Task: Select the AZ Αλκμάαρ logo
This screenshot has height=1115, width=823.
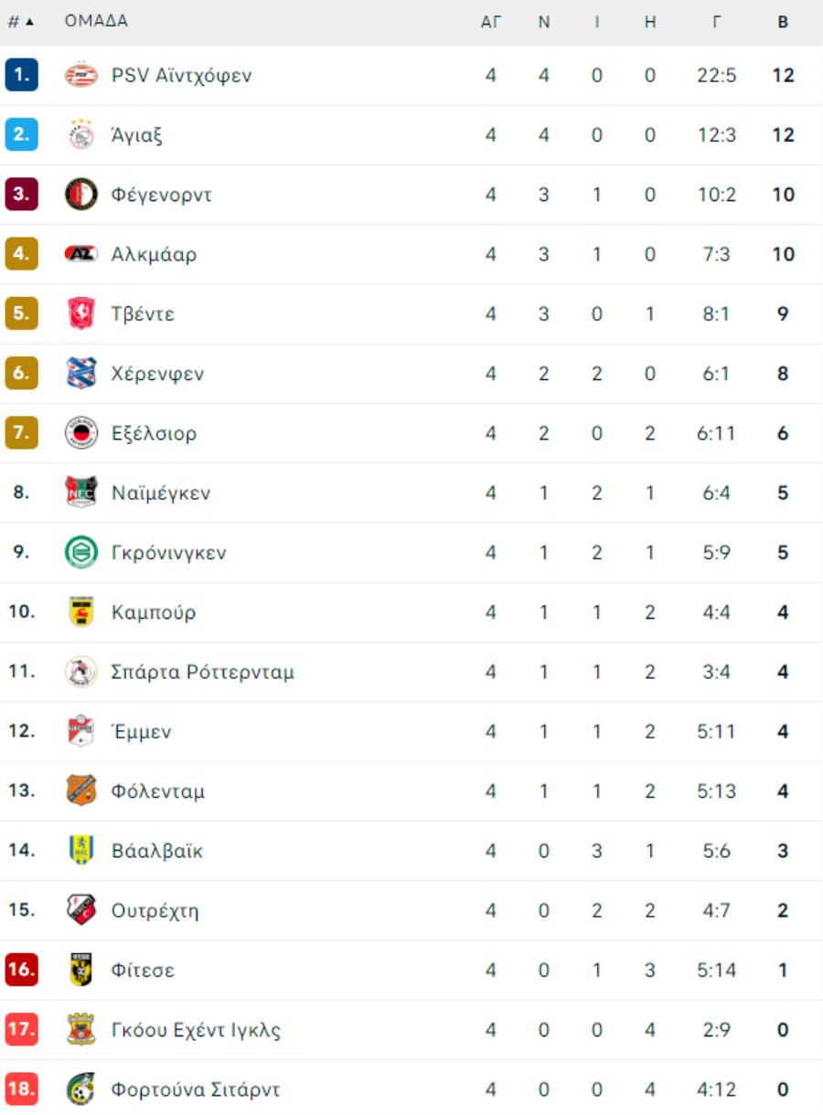Action: click(81, 254)
